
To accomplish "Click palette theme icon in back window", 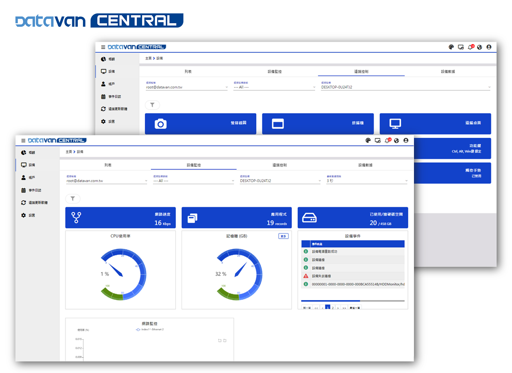I will coord(451,47).
